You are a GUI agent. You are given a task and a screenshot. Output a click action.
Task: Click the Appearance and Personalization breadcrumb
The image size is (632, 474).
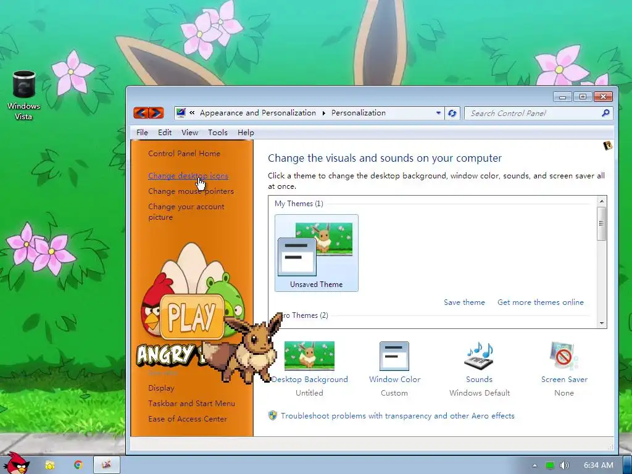pos(258,113)
